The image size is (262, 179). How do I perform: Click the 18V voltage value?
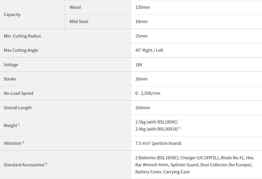click(139, 65)
